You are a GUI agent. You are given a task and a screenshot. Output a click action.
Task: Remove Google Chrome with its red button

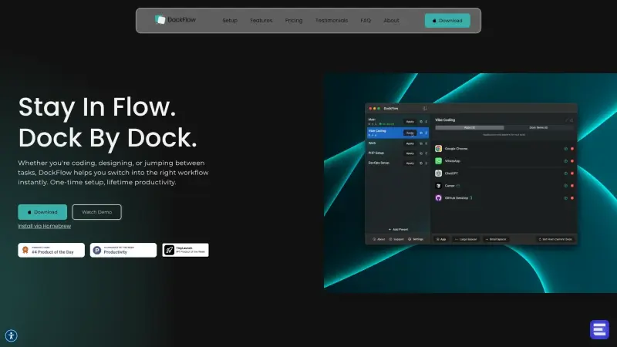[572, 149]
